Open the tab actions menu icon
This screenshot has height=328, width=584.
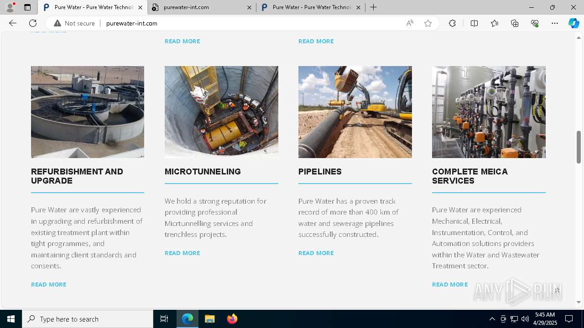27,7
